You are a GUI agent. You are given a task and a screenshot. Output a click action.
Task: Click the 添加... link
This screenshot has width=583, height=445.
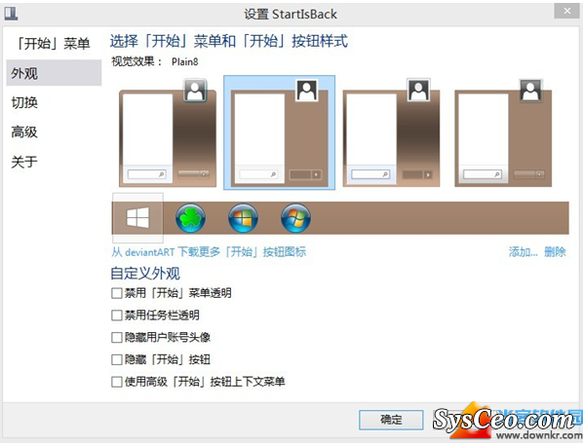(524, 252)
